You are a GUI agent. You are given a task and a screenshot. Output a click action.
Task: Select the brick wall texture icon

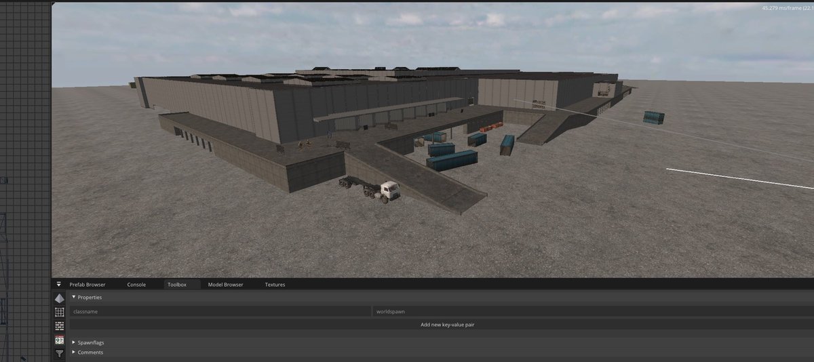point(60,325)
